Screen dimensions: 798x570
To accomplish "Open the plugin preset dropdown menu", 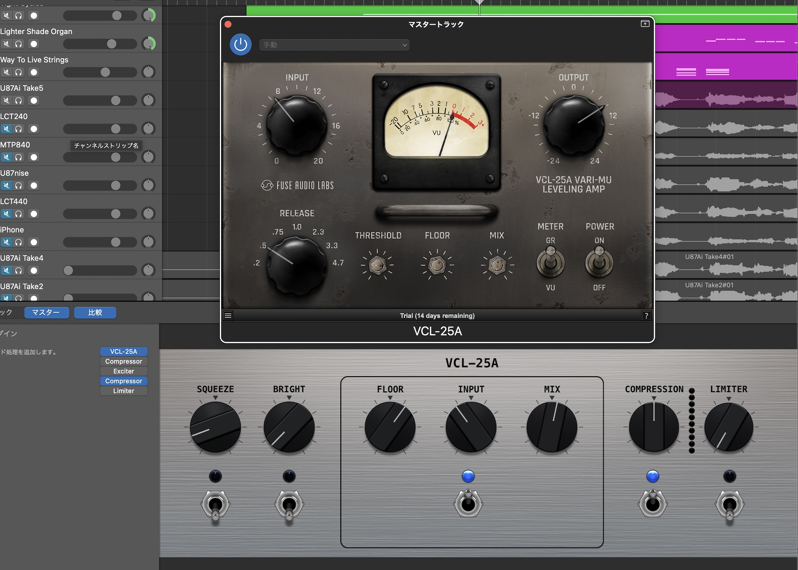I will [x=334, y=45].
